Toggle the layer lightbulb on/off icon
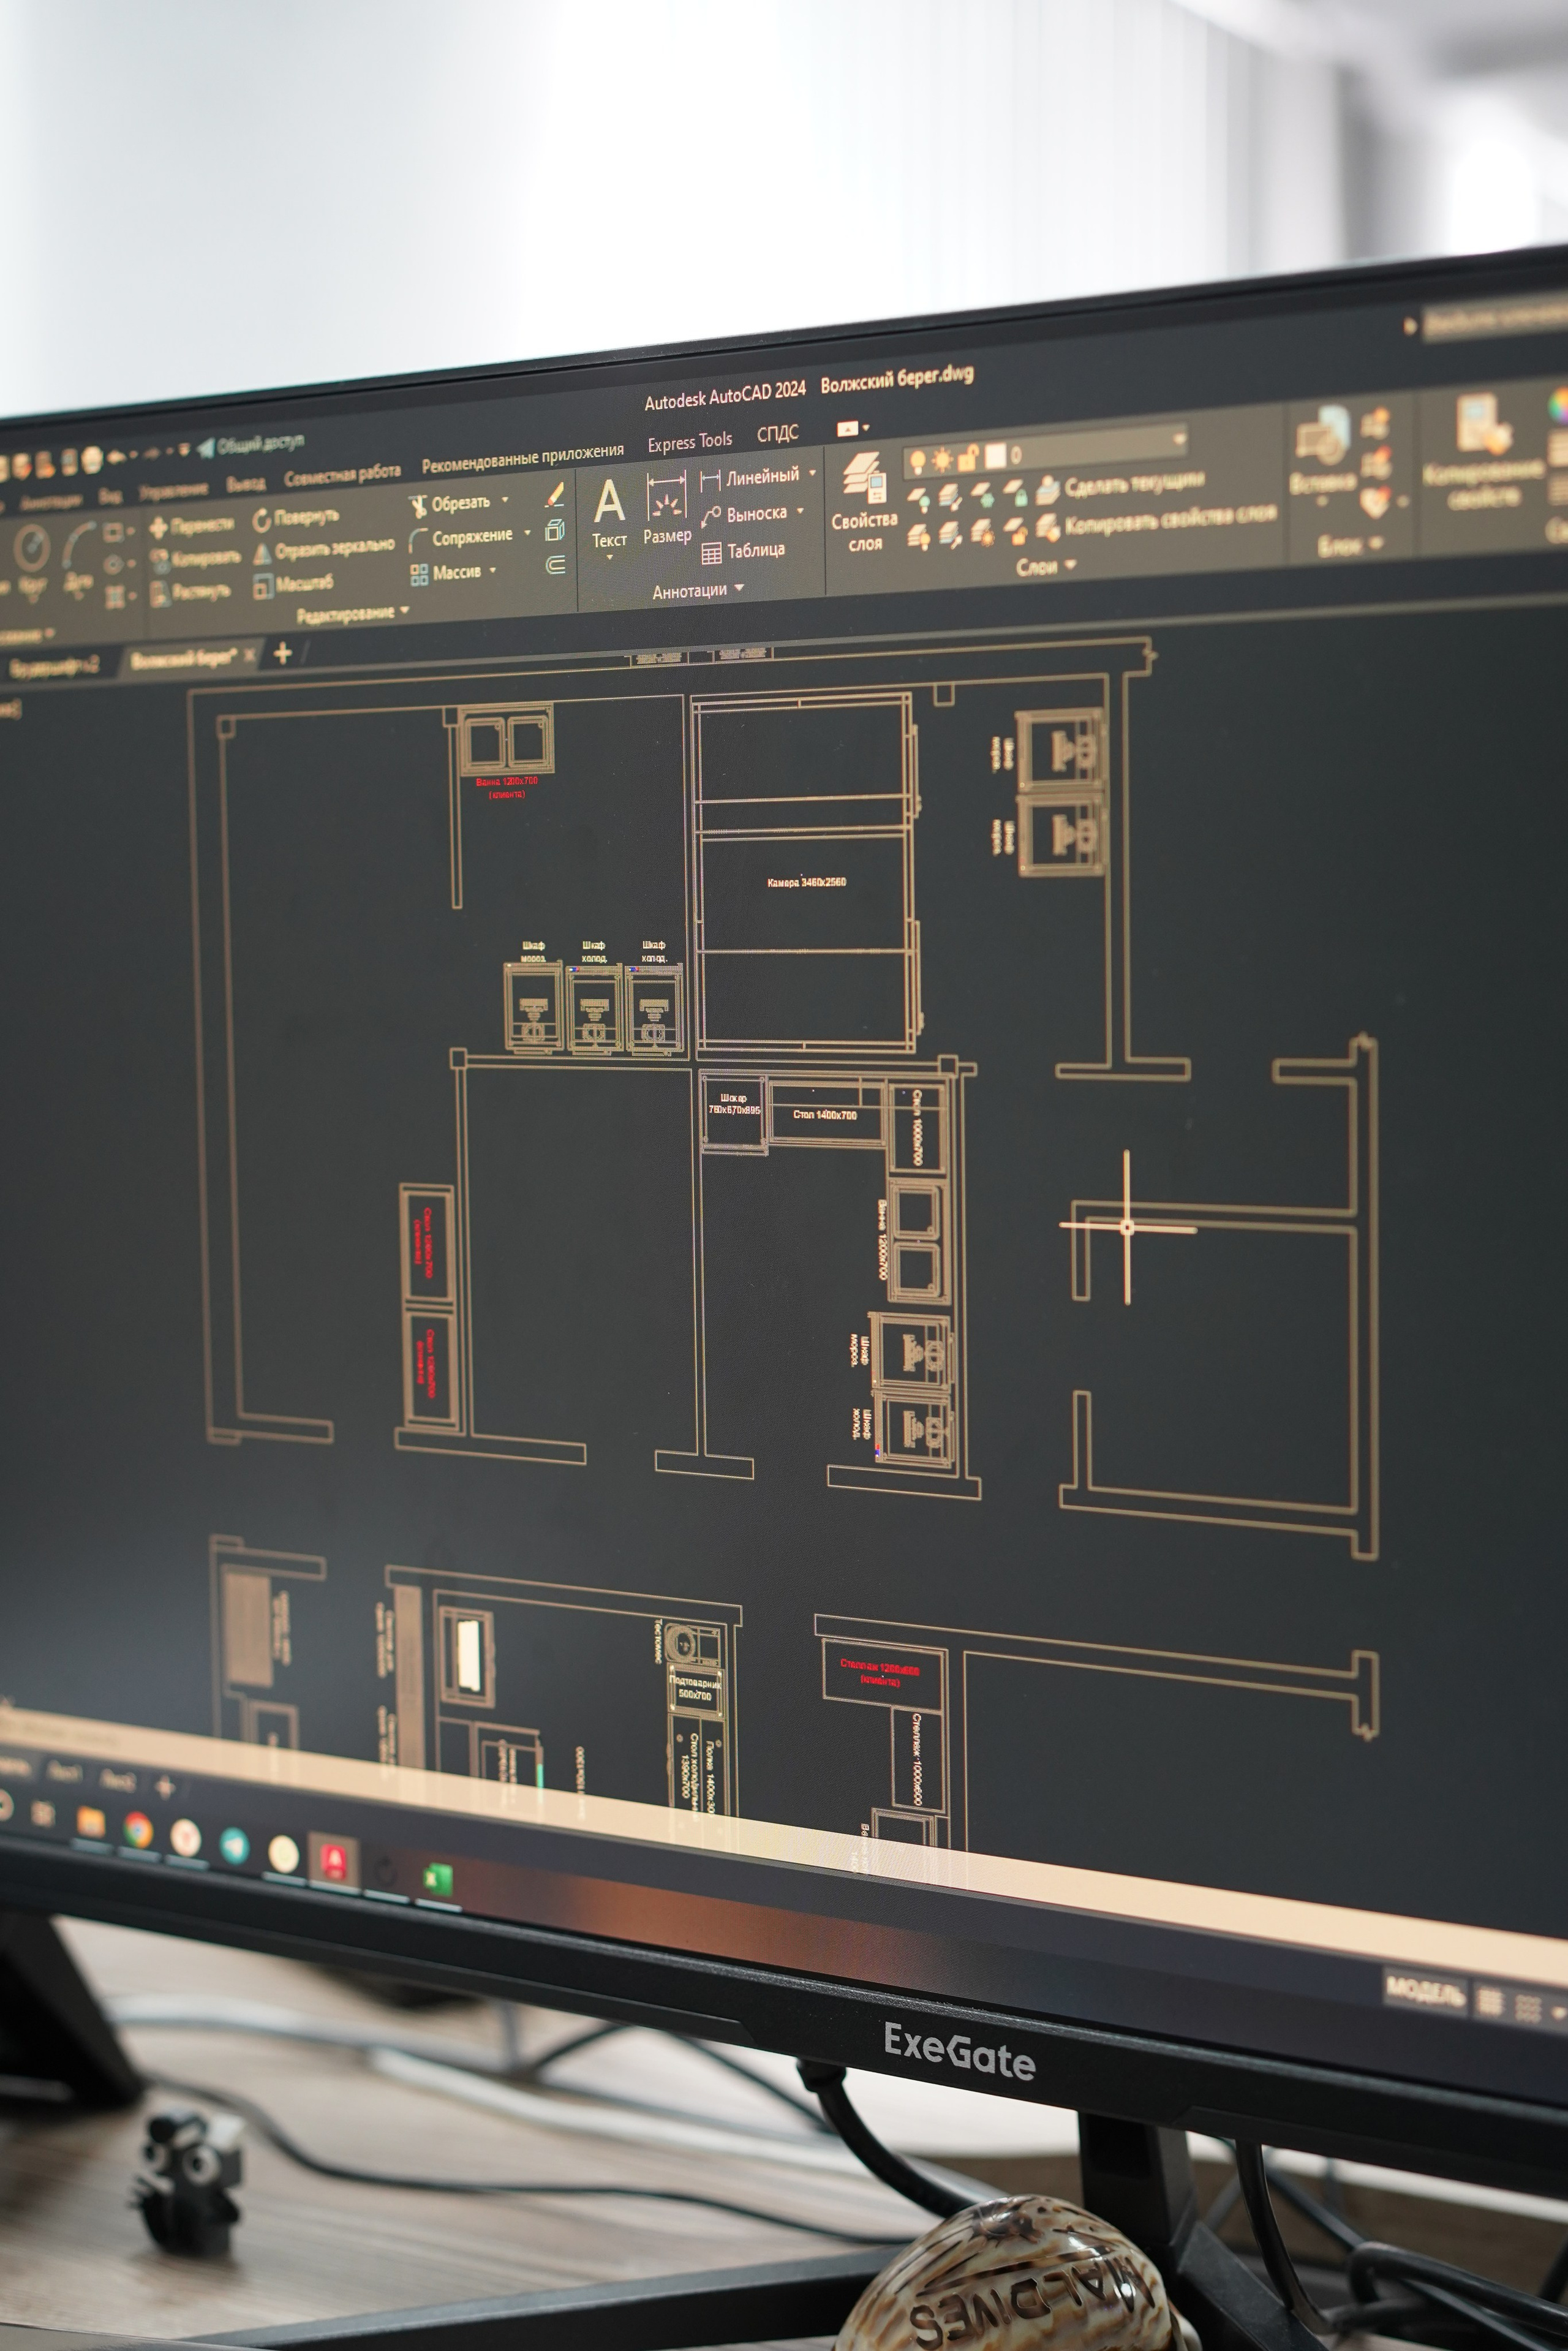1568x2351 pixels. click(x=917, y=461)
